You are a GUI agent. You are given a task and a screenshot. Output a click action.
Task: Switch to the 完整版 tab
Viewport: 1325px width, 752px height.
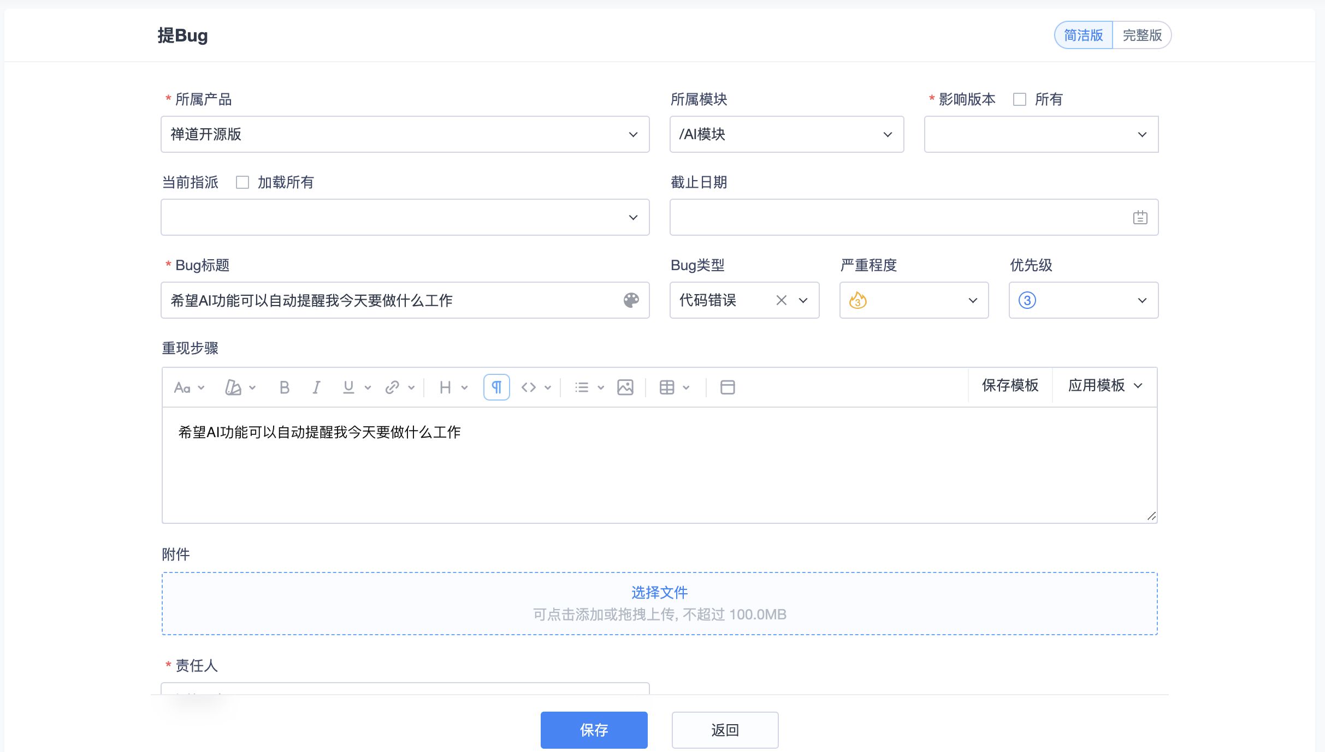(x=1142, y=35)
